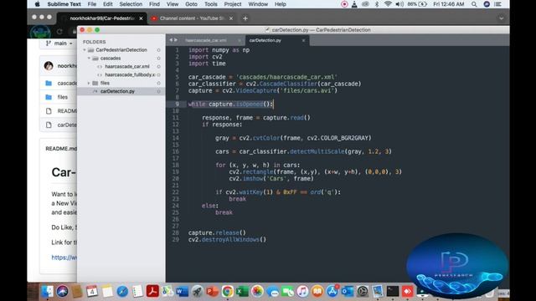Open Adobe Acrobat from the dock
This screenshot has height=301, width=536.
(152, 291)
